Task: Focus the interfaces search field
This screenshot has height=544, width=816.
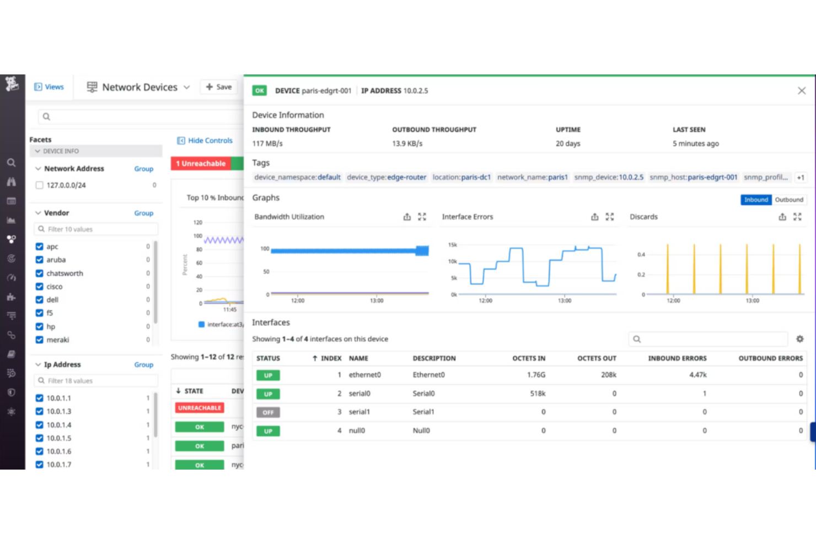Action: point(708,339)
